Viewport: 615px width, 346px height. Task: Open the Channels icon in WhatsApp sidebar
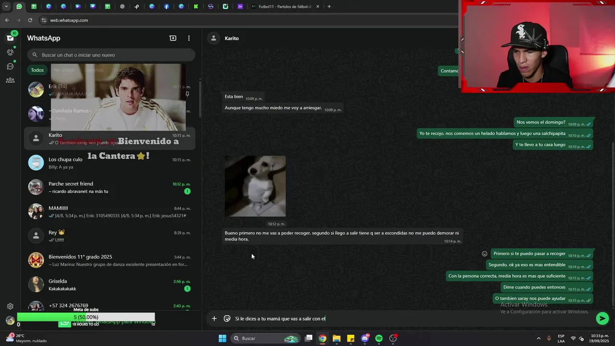coord(10,66)
